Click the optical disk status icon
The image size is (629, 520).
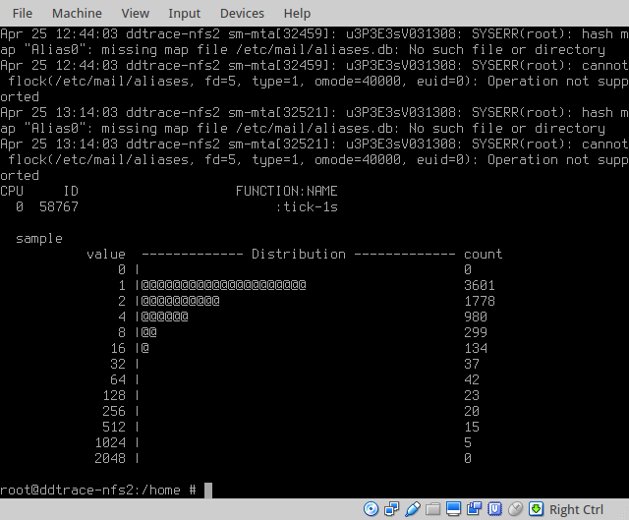click(x=372, y=509)
